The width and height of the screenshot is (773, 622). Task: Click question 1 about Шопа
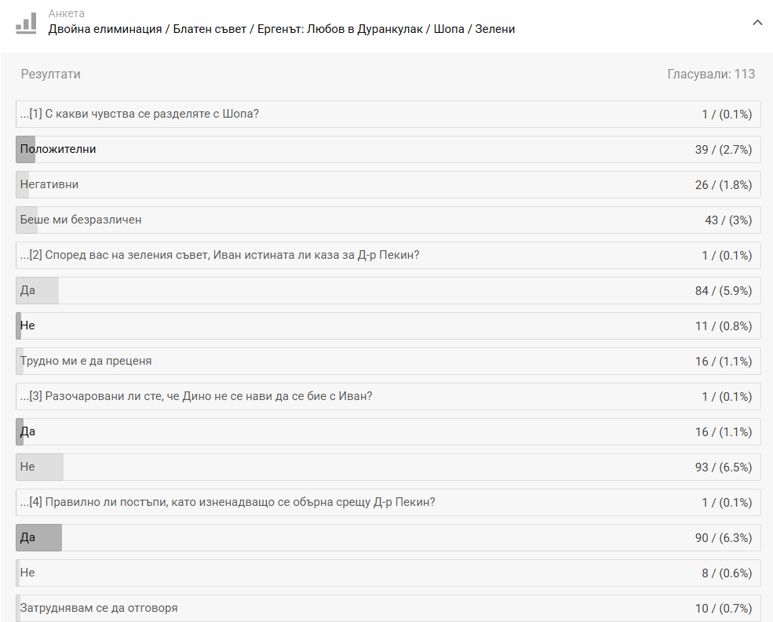click(388, 114)
